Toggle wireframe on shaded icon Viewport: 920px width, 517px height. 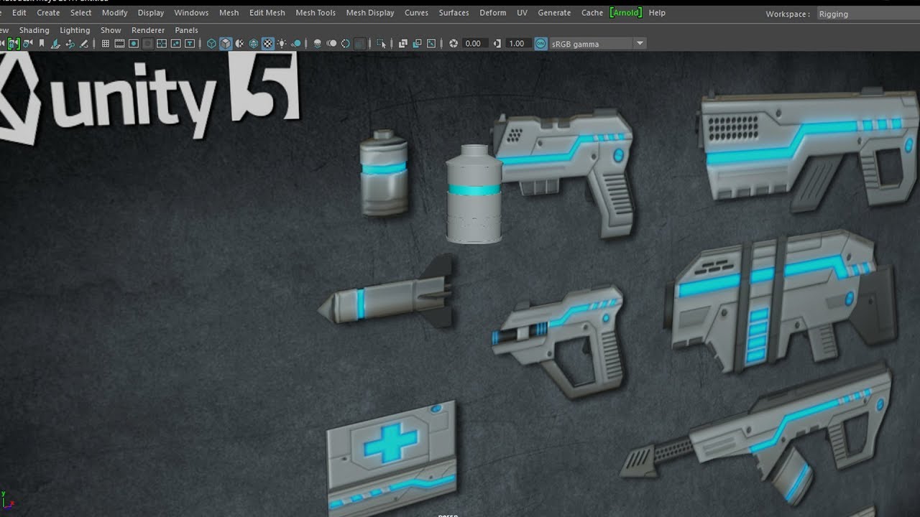click(254, 44)
